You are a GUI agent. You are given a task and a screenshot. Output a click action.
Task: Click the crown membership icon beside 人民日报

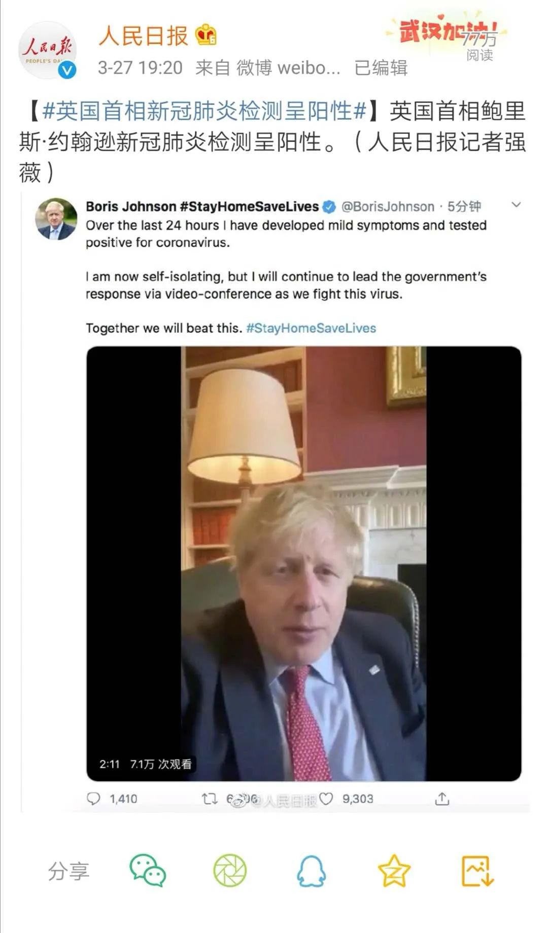205,33
